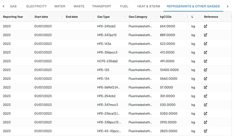236x136 pixels.
Task: Select the HCFE-235da2 gas type cell
Action: click(x=107, y=61)
